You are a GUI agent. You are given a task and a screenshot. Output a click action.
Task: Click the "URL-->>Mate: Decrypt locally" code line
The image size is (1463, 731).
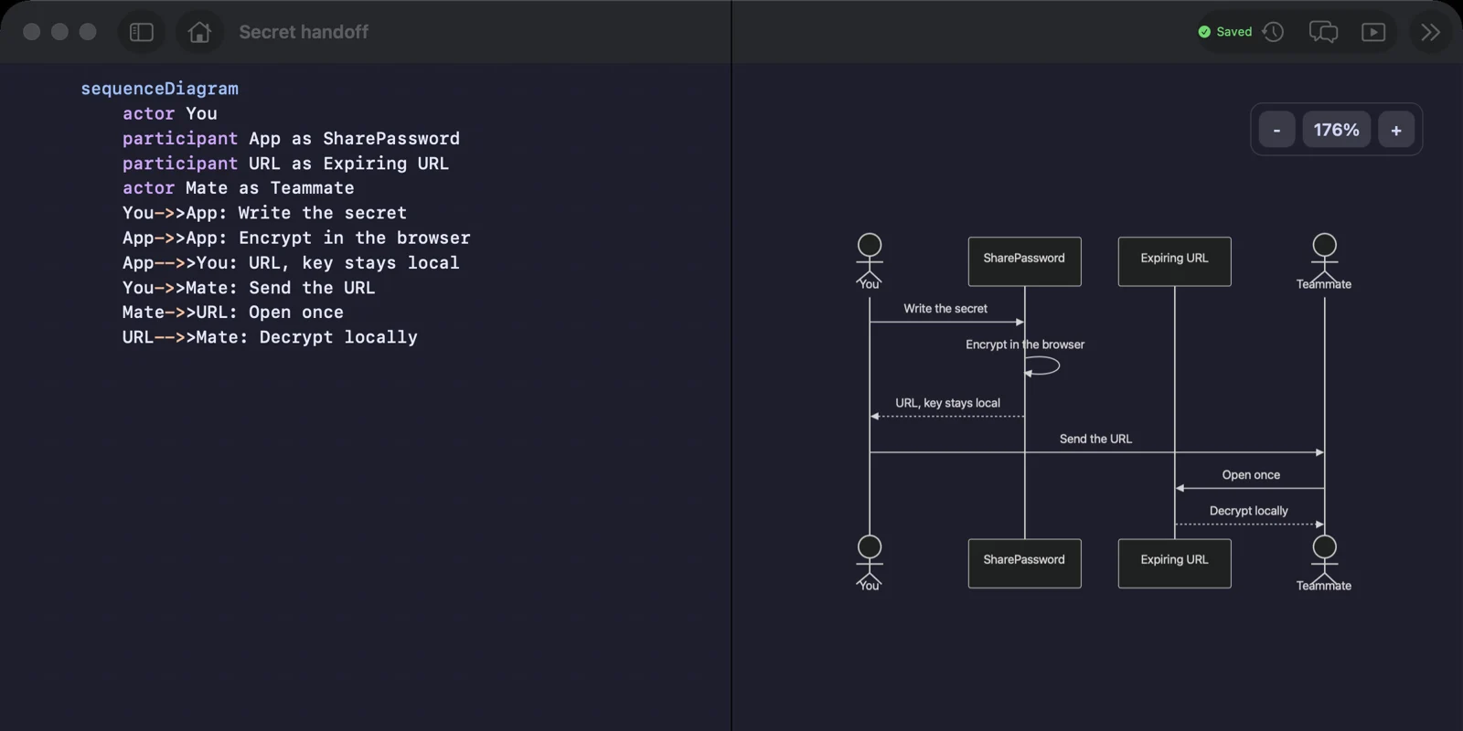tap(271, 336)
